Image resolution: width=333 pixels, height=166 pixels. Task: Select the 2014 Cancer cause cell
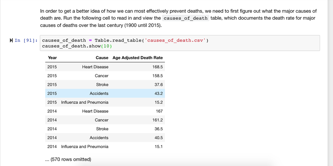click(101, 120)
